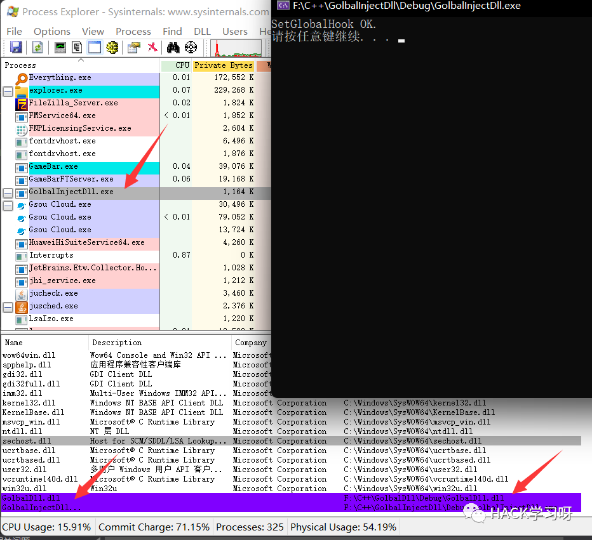The width and height of the screenshot is (592, 540).
Task: Sort by the Private Bytes column header
Action: (224, 65)
